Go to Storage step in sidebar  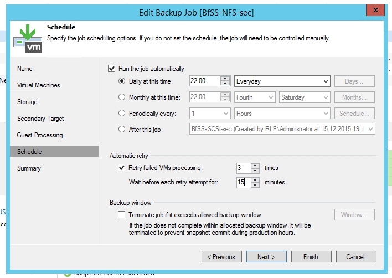[x=27, y=102]
